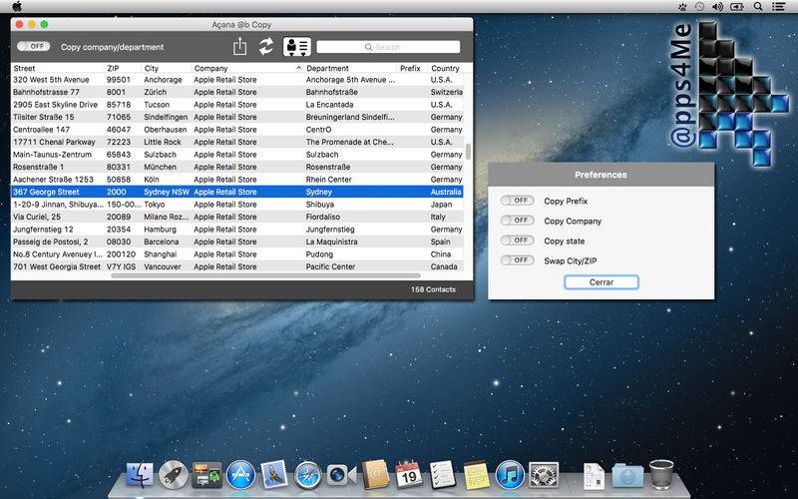Click the volume icon in menu bar
This screenshot has width=798, height=499.
pyautogui.click(x=717, y=7)
